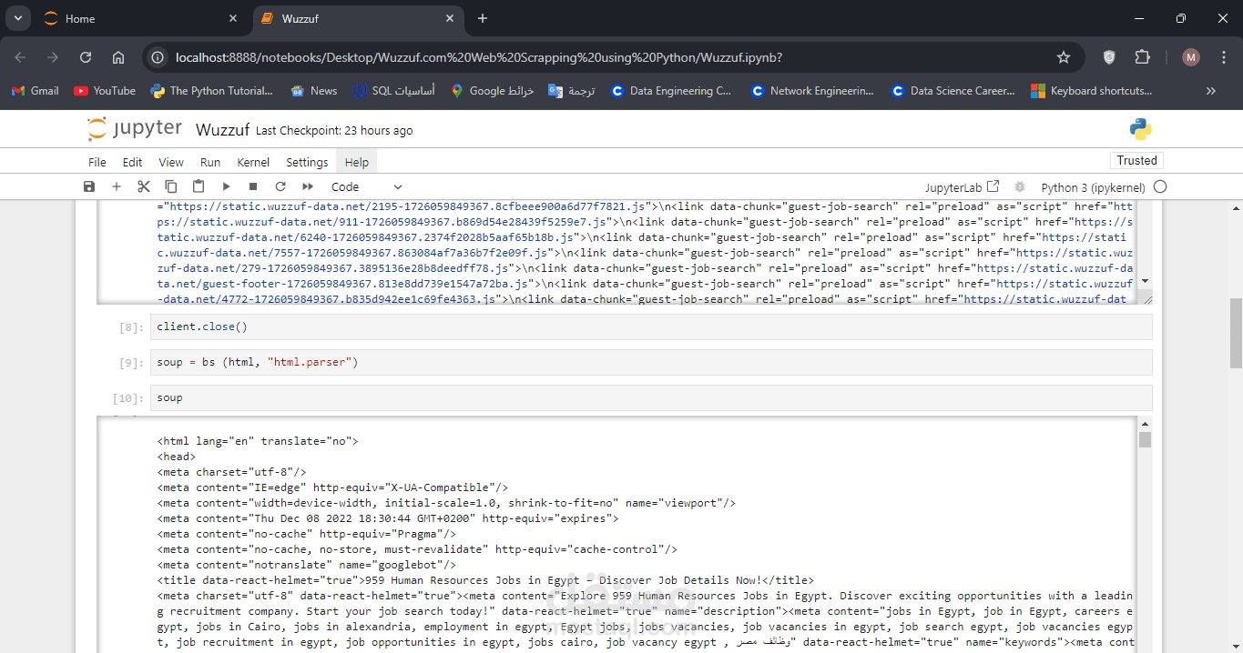Open the Help menu
1243x653 pixels.
pos(357,162)
